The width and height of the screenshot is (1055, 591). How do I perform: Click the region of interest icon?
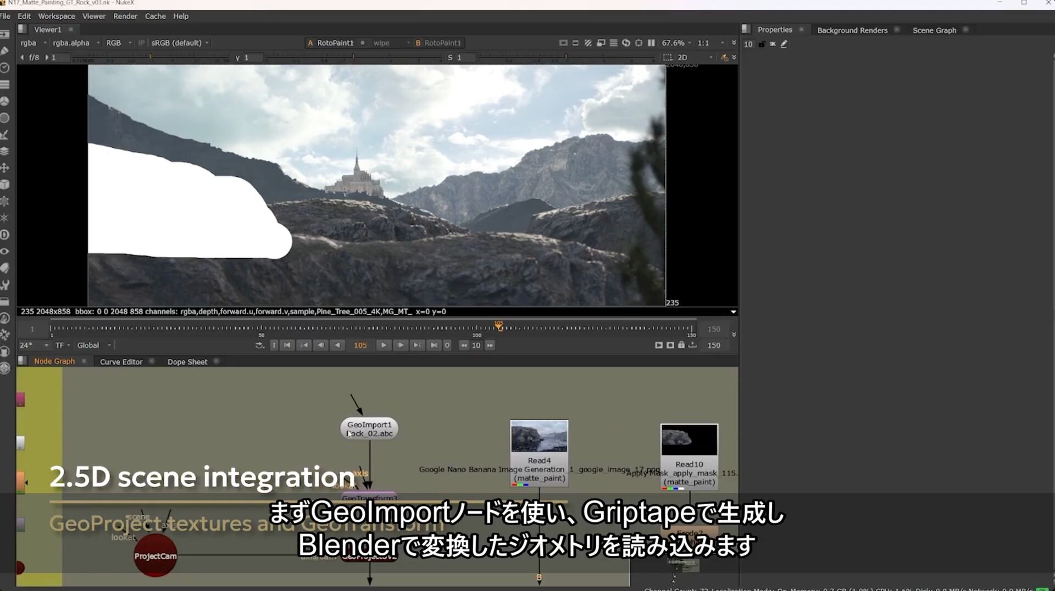[638, 43]
